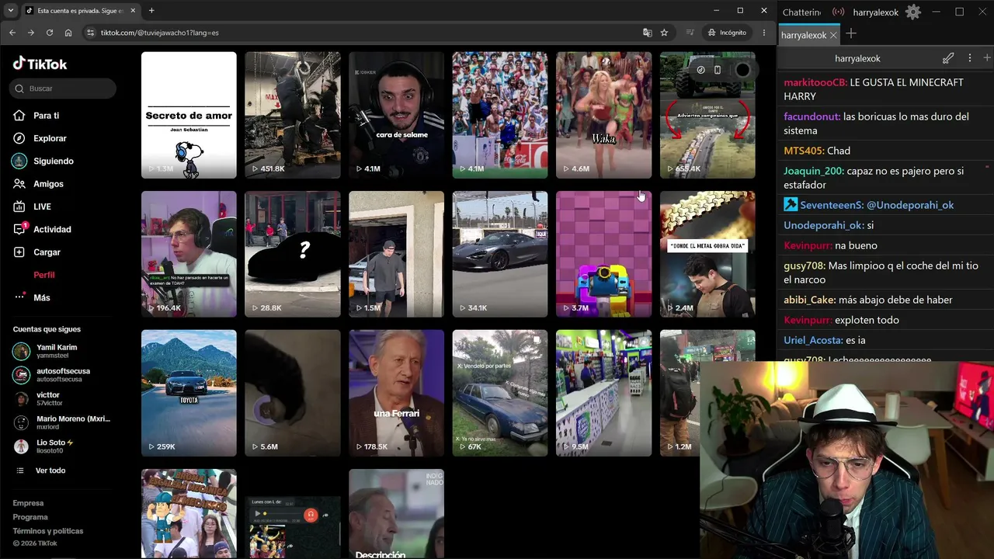Screen dimensions: 994x559
Task: Open a new browser tab
Action: pyautogui.click(x=151, y=11)
